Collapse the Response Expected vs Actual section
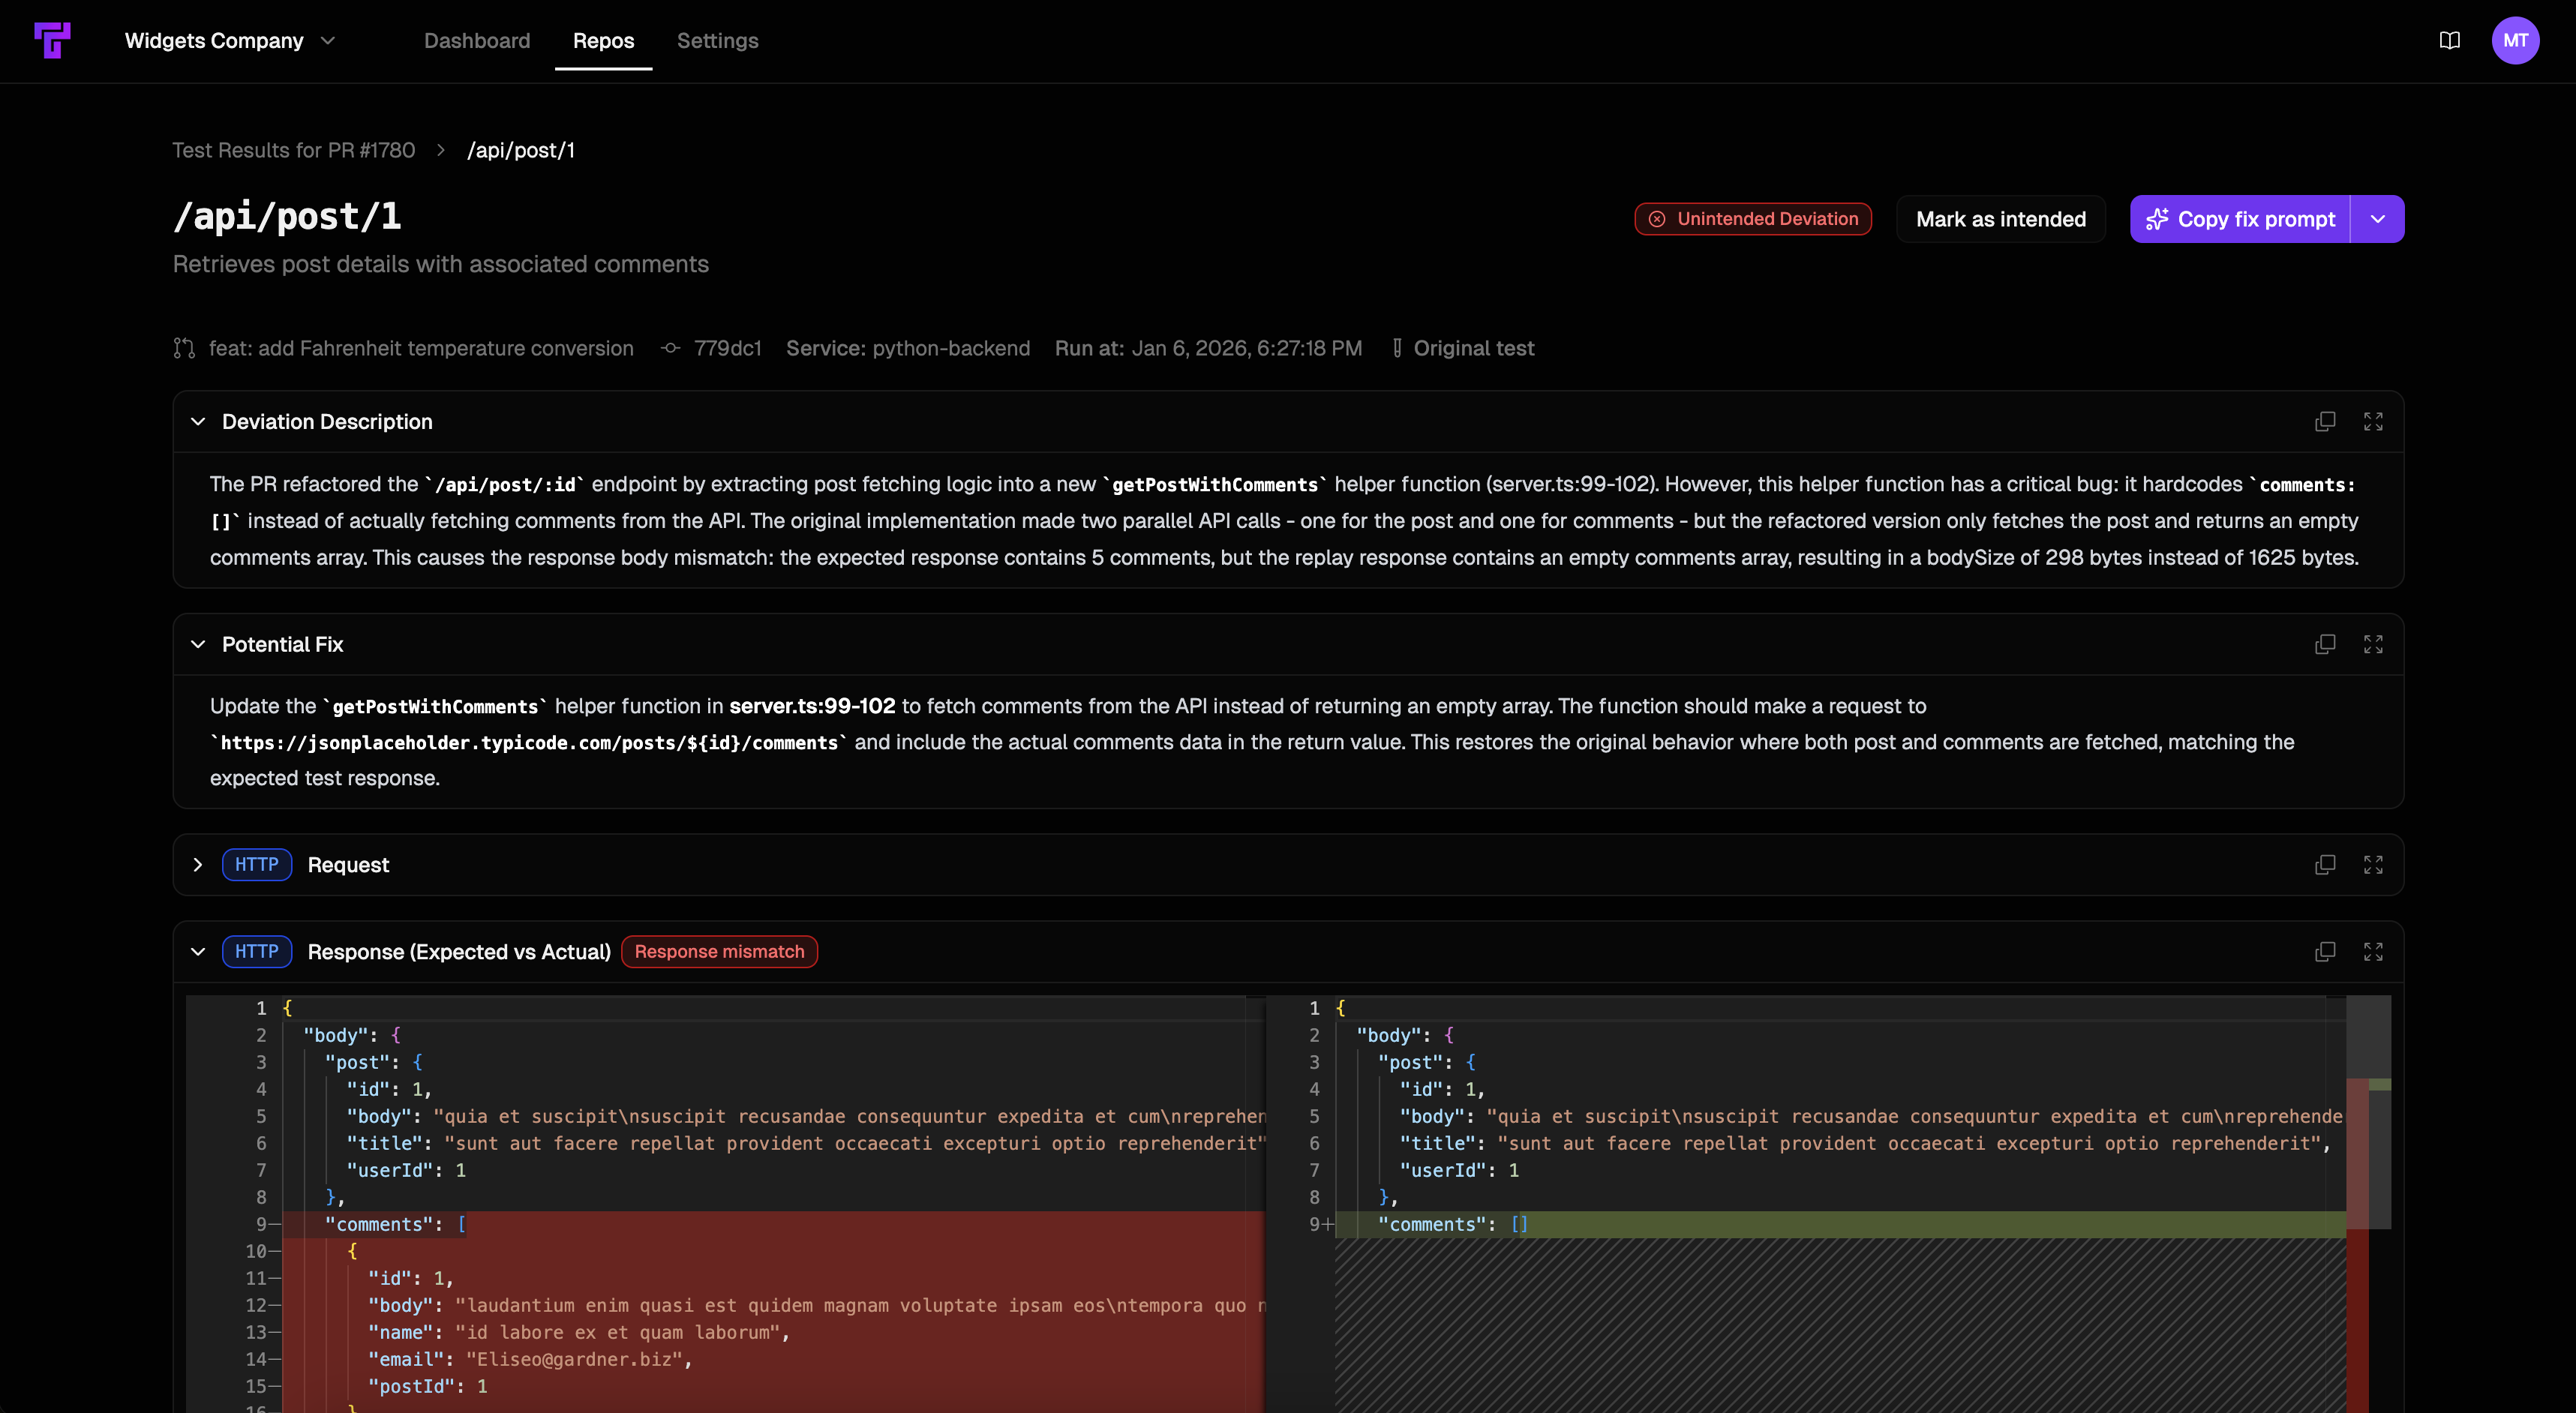 point(197,951)
